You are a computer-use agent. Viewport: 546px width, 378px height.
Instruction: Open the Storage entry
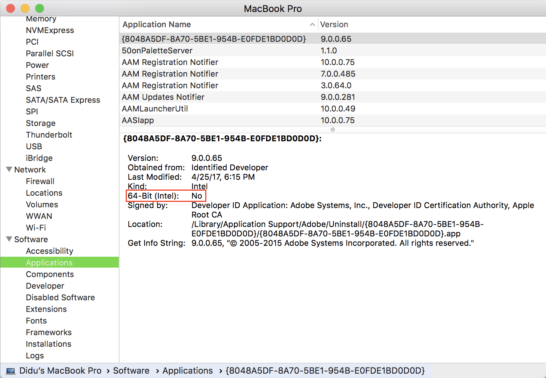[40, 123]
